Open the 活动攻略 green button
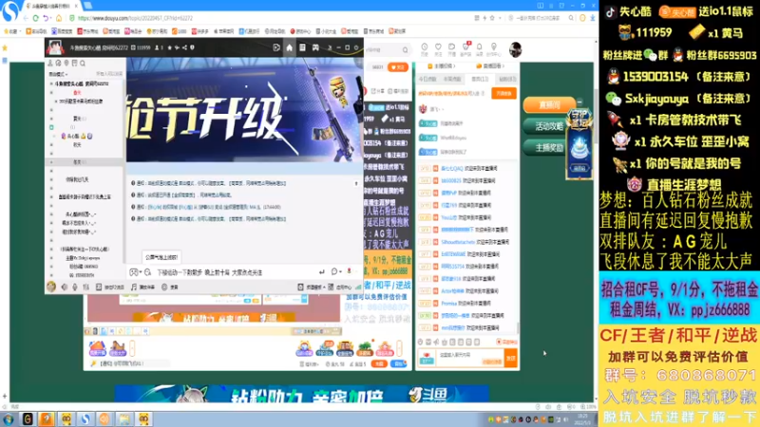760x427 pixels. coord(546,126)
